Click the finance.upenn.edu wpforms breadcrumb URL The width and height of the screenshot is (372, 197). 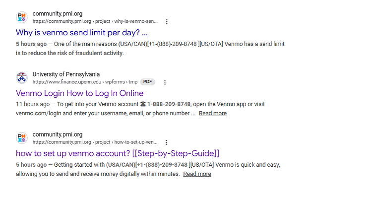coord(85,82)
